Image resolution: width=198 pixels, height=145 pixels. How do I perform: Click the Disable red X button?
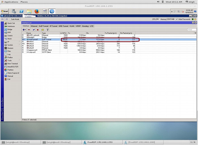[x=38, y=30]
